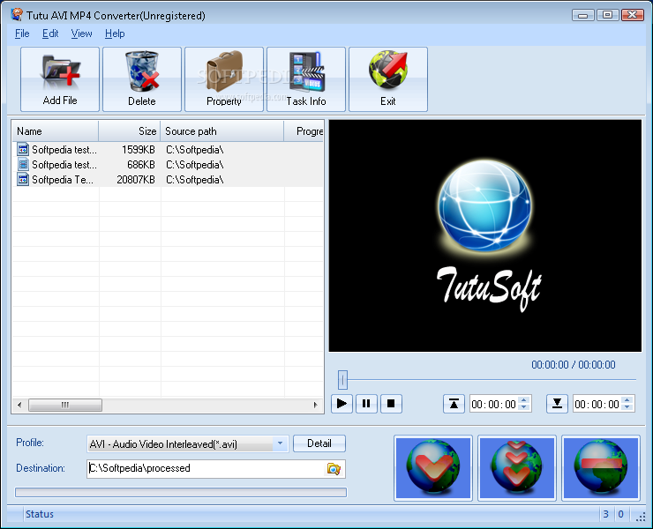The width and height of the screenshot is (653, 529).
Task: Open the Edit menu
Action: pyautogui.click(x=50, y=34)
